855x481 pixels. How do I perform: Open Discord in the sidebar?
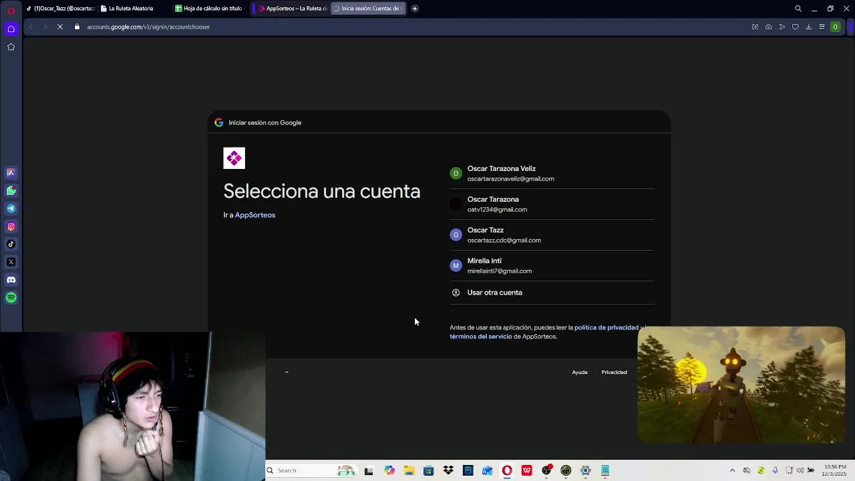(11, 280)
